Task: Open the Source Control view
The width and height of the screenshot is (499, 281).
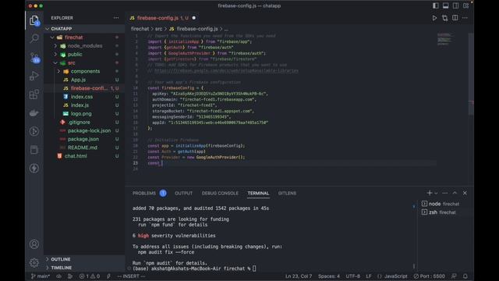Action: [x=34, y=58]
